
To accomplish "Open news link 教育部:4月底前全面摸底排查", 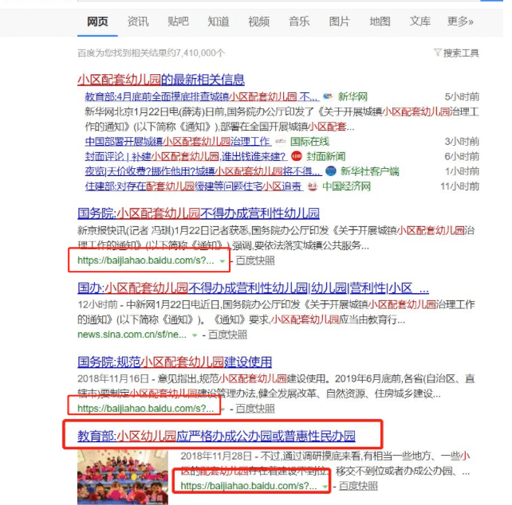I will [x=202, y=96].
